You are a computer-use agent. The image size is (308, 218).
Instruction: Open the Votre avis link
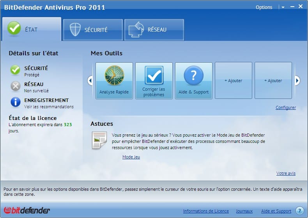pyautogui.click(x=286, y=173)
